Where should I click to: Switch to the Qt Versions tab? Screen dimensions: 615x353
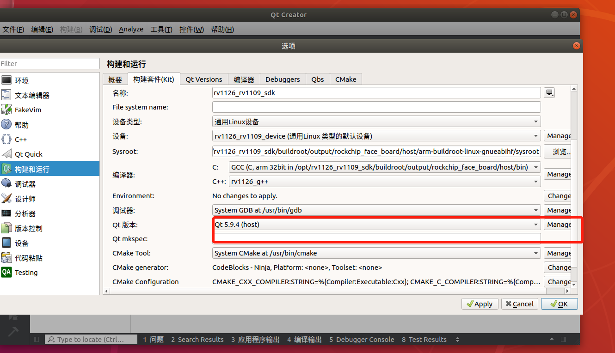pos(204,79)
